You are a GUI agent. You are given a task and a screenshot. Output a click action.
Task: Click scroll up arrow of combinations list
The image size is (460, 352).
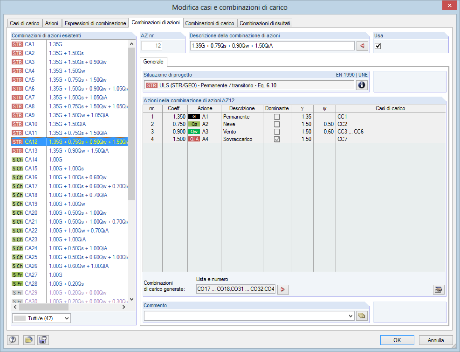[132, 44]
